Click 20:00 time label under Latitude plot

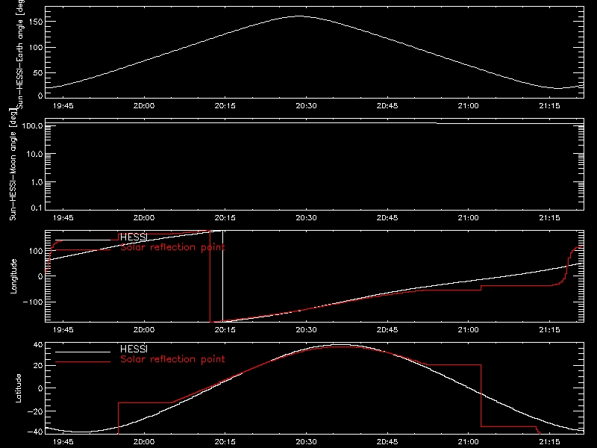(144, 442)
